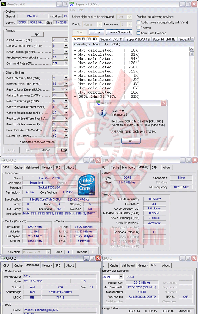Viewport: 198px width, 314px height.
Task: Open Cache tab in top-left CPU-Z window
Action: (18, 167)
